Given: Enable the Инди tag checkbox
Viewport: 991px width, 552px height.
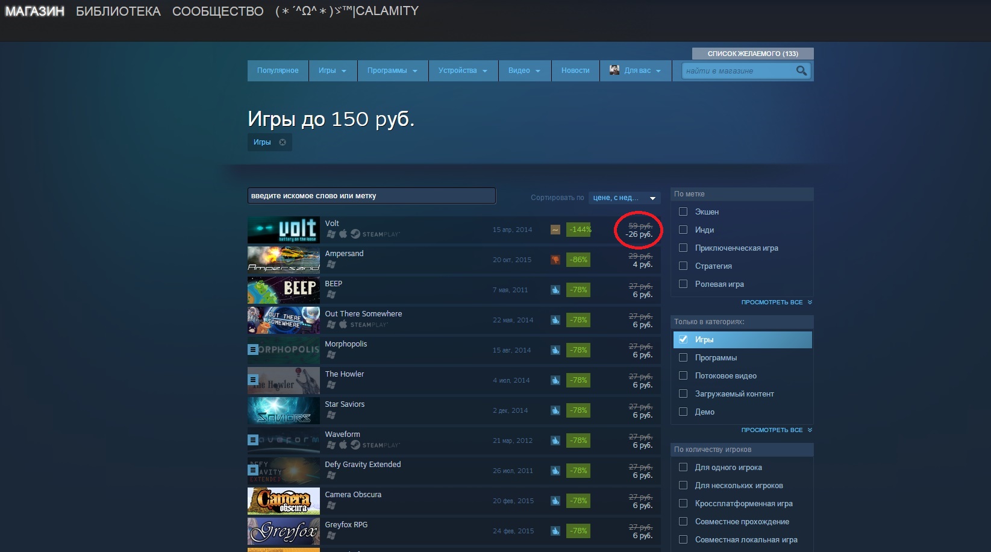Looking at the screenshot, I should [x=683, y=230].
